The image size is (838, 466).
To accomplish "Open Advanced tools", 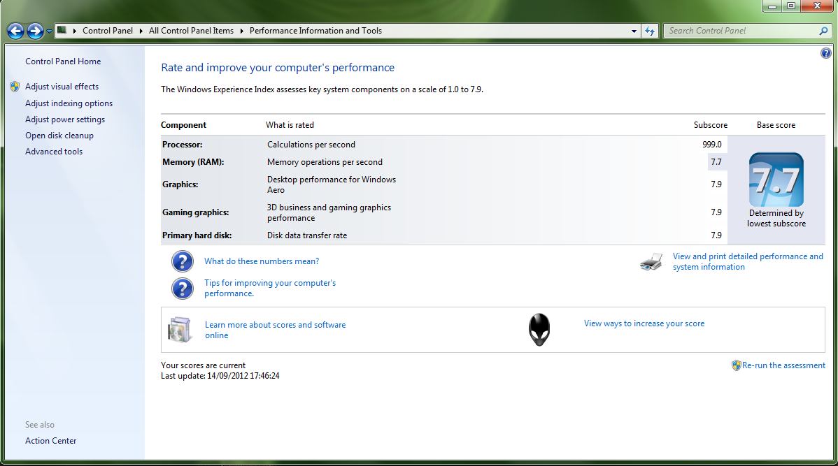I will (x=54, y=152).
